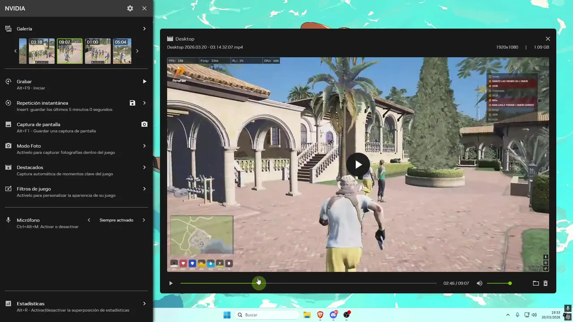Click the Grabar record icon
This screenshot has width=573, height=322.
pyautogui.click(x=8, y=81)
